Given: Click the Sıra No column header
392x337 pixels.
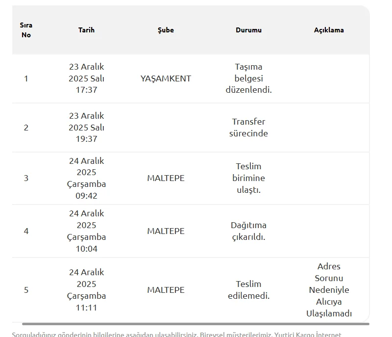Looking at the screenshot, I should pyautogui.click(x=26, y=30).
